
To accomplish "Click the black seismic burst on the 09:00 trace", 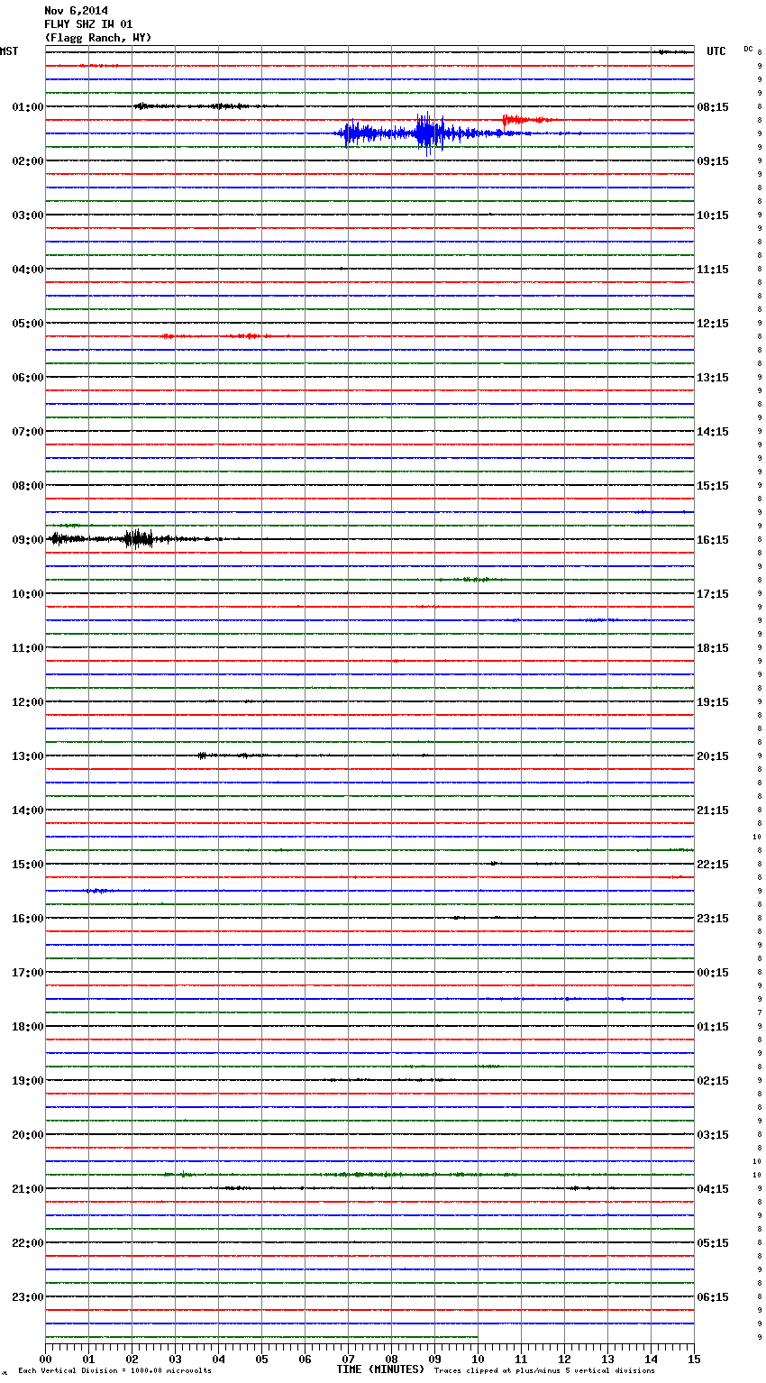I will pos(135,539).
